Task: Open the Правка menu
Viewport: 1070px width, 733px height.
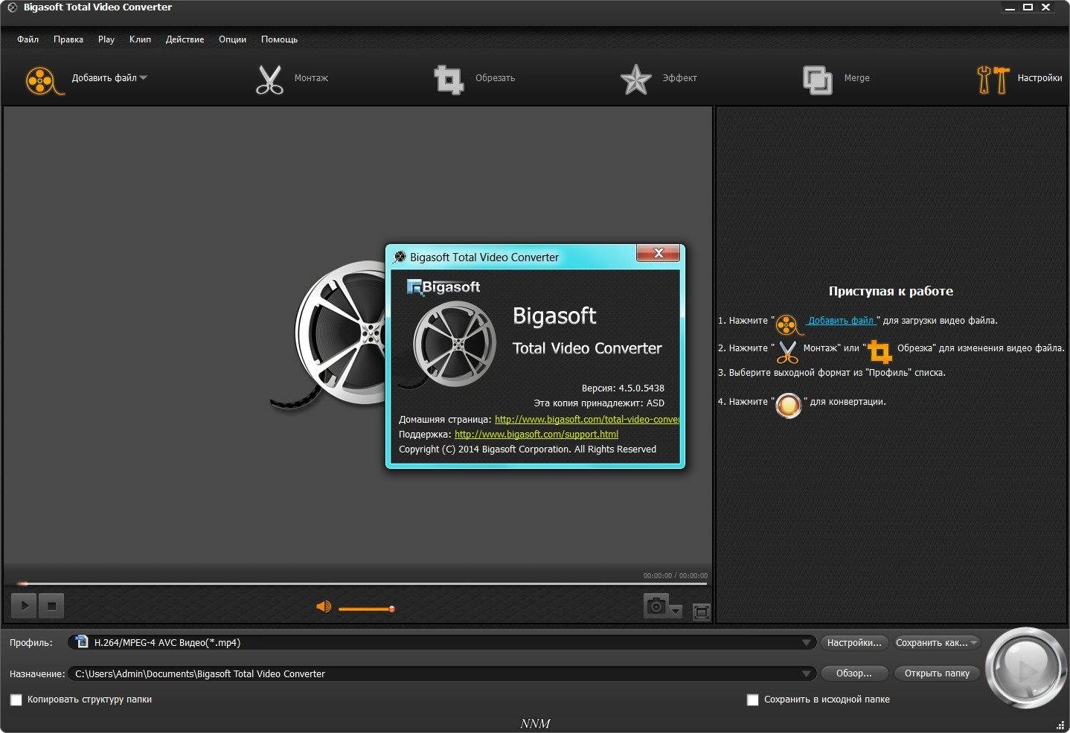Action: click(68, 39)
